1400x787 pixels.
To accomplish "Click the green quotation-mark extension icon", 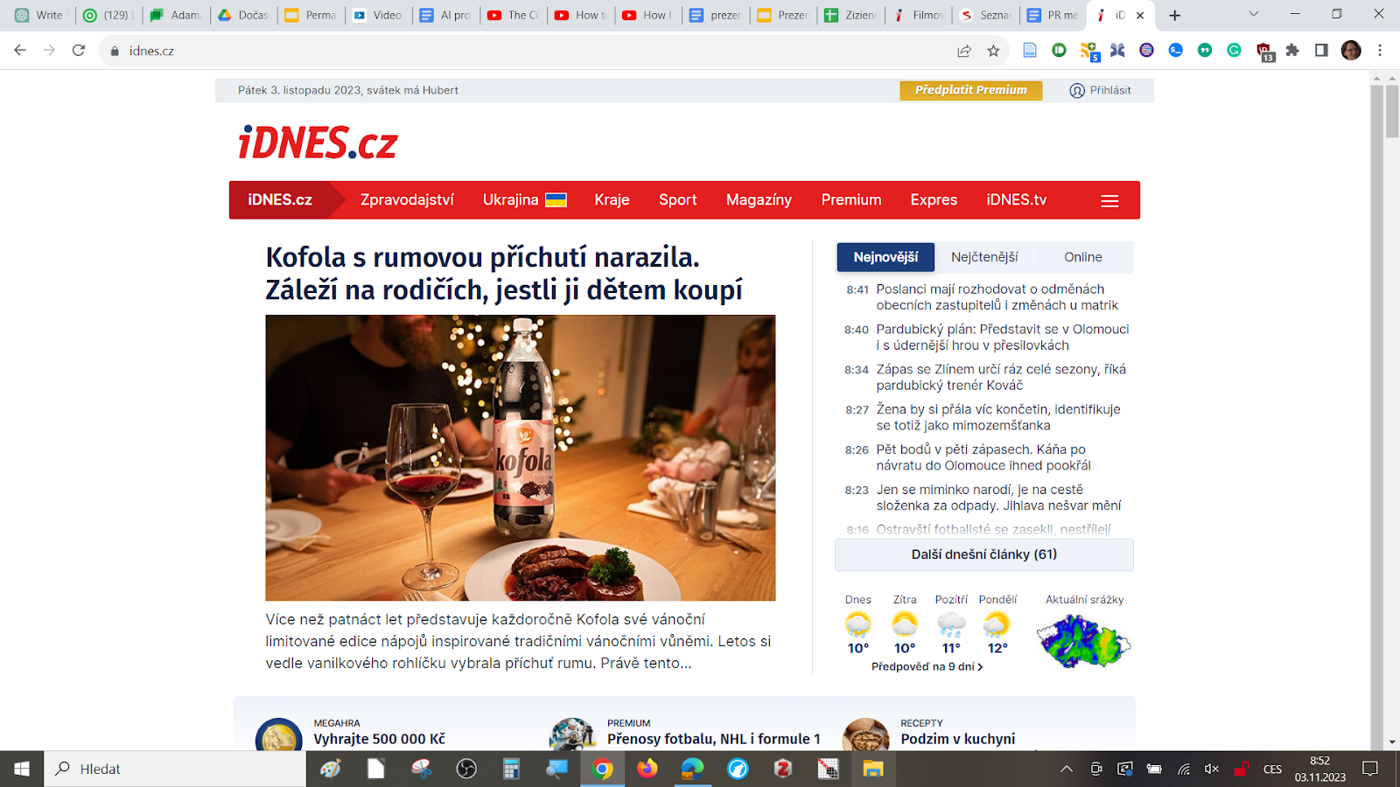I will point(1205,50).
